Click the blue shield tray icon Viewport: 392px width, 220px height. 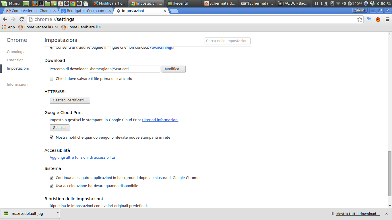tap(366, 3)
